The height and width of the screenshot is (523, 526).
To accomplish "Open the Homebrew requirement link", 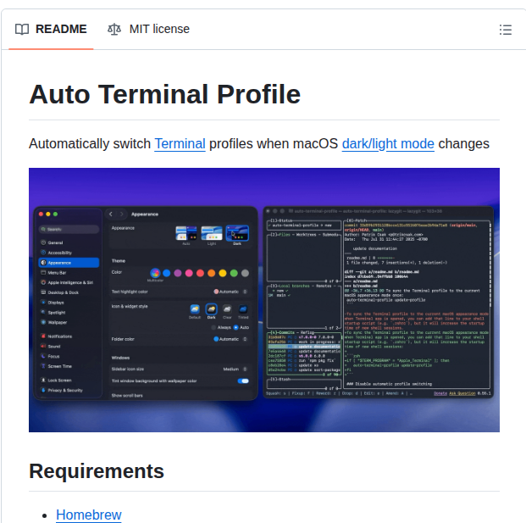I will (x=89, y=515).
